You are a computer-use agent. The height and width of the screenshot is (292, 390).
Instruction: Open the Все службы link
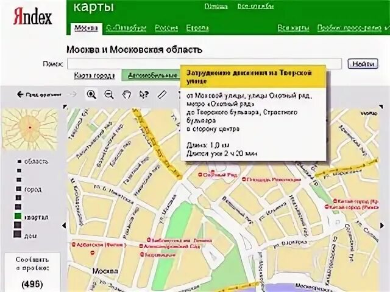(255, 6)
